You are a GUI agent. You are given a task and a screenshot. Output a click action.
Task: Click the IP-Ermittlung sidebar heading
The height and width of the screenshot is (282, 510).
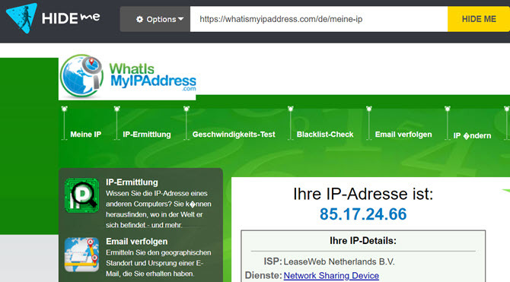pyautogui.click(x=132, y=182)
